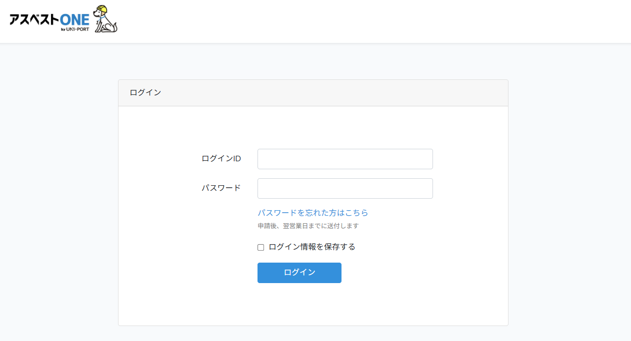Screen dimensions: 631x341
Task: Open the パスワードを忘れた方はこちら link
Action: [312, 213]
